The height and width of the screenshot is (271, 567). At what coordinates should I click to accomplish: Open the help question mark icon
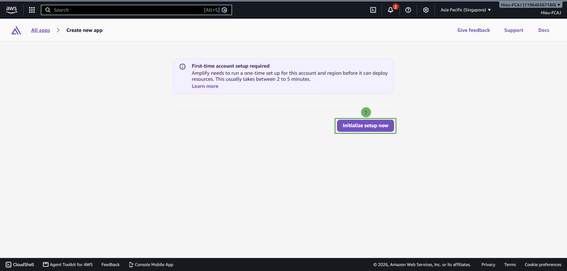click(408, 10)
